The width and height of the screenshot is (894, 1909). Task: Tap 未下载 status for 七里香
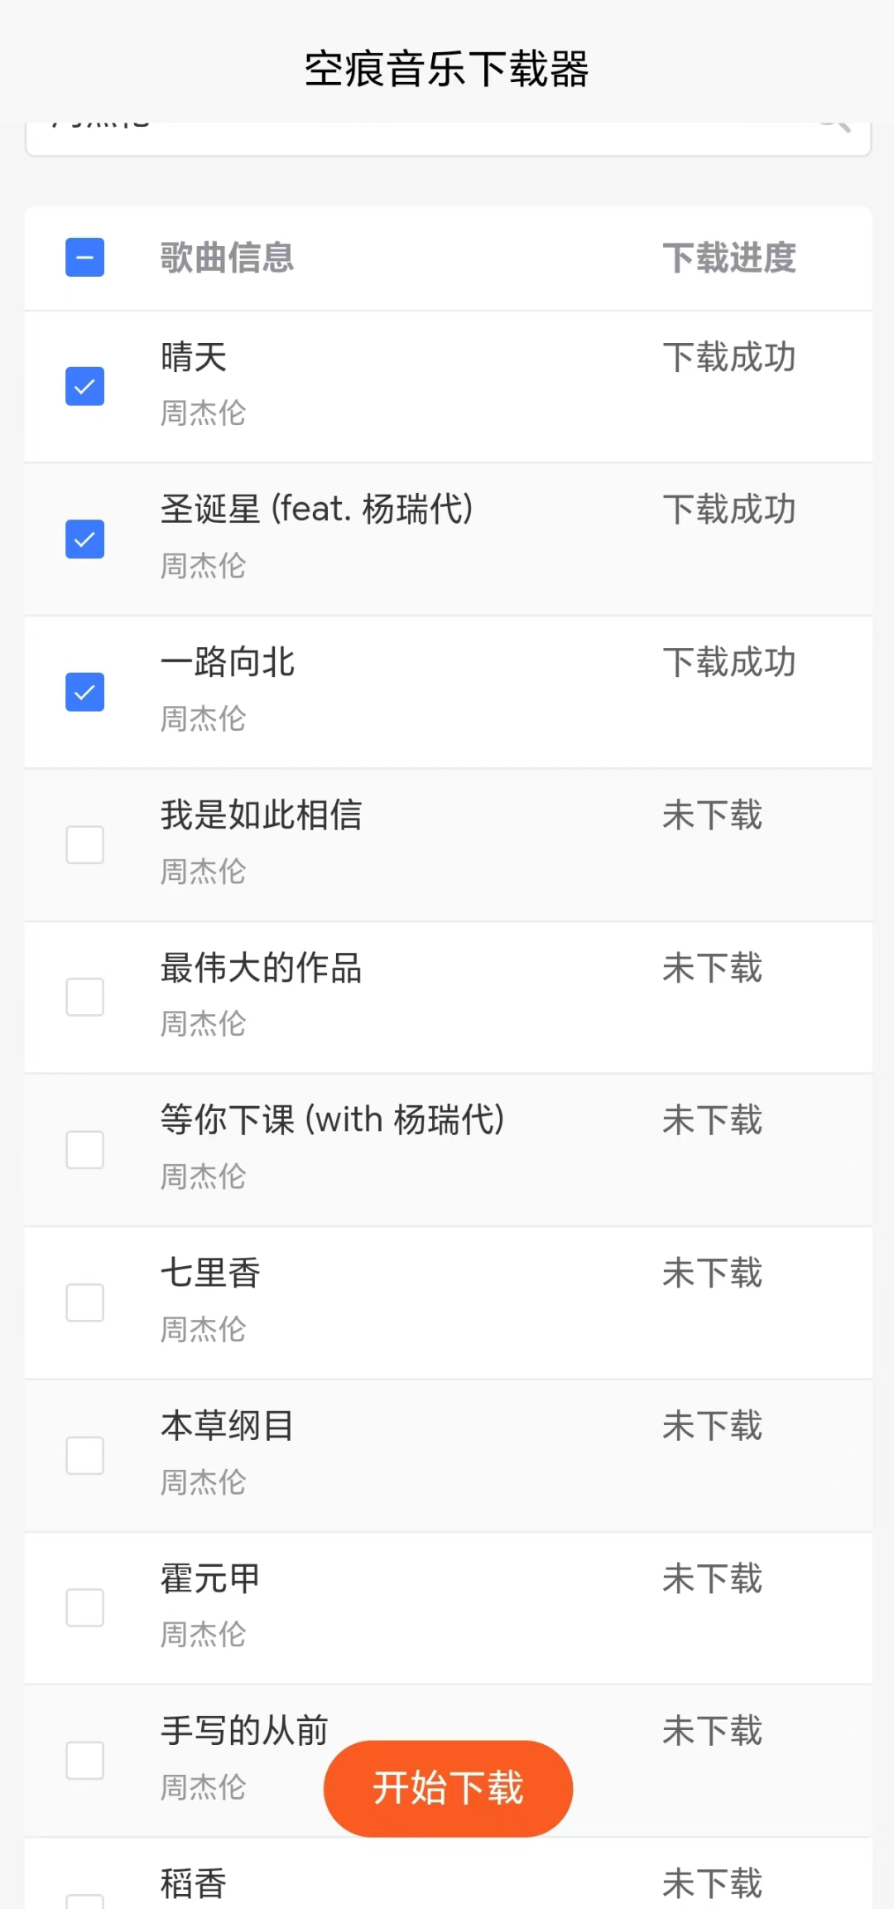coord(712,1273)
